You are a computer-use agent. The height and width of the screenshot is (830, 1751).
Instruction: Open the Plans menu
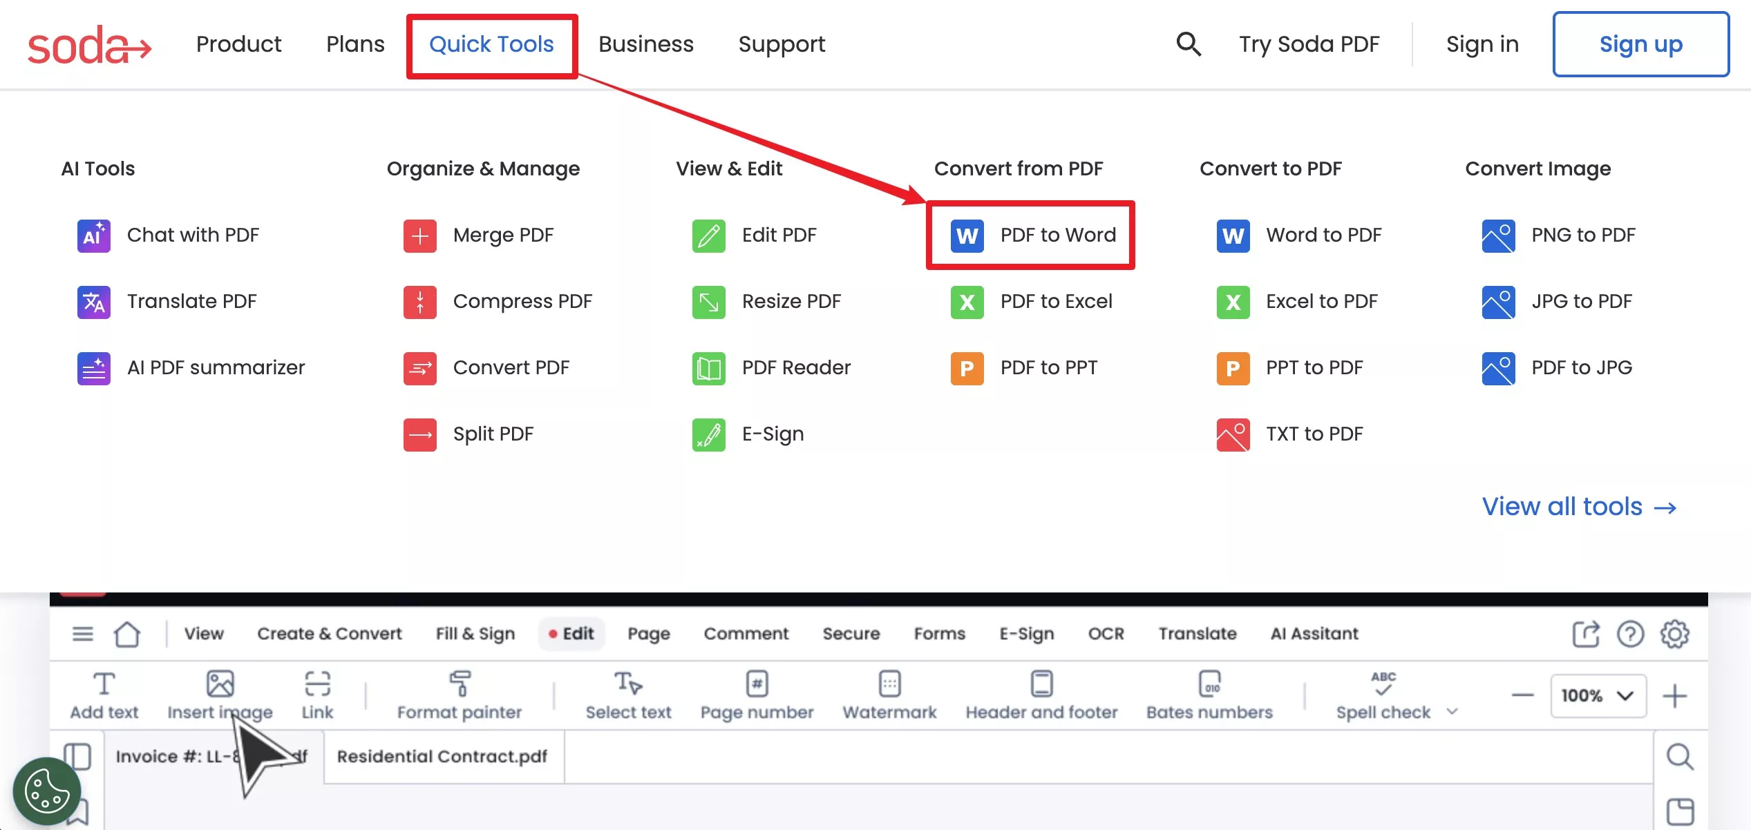pos(355,44)
